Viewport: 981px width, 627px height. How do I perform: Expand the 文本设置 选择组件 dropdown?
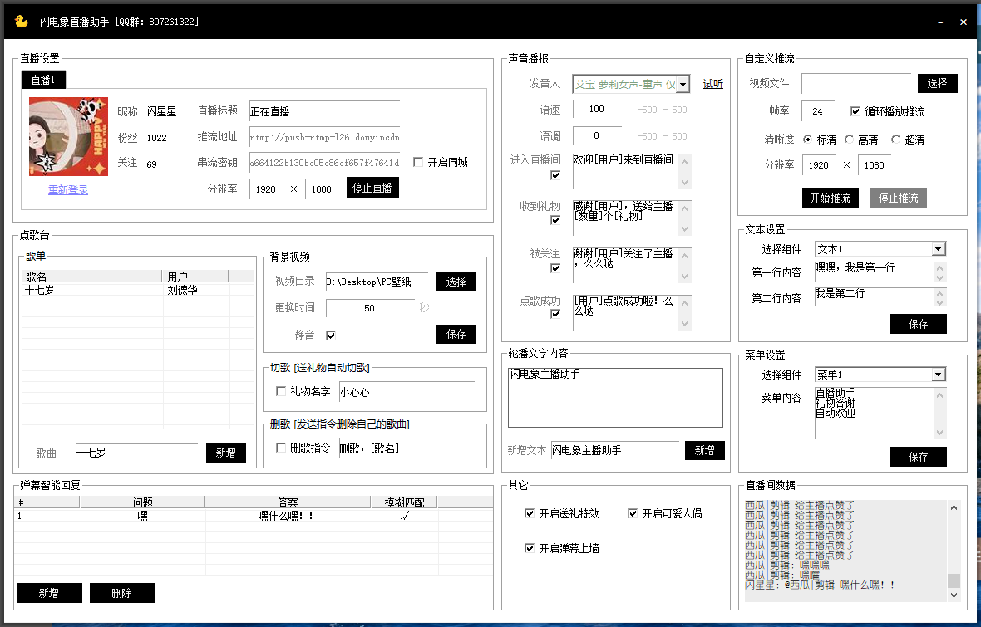point(938,249)
